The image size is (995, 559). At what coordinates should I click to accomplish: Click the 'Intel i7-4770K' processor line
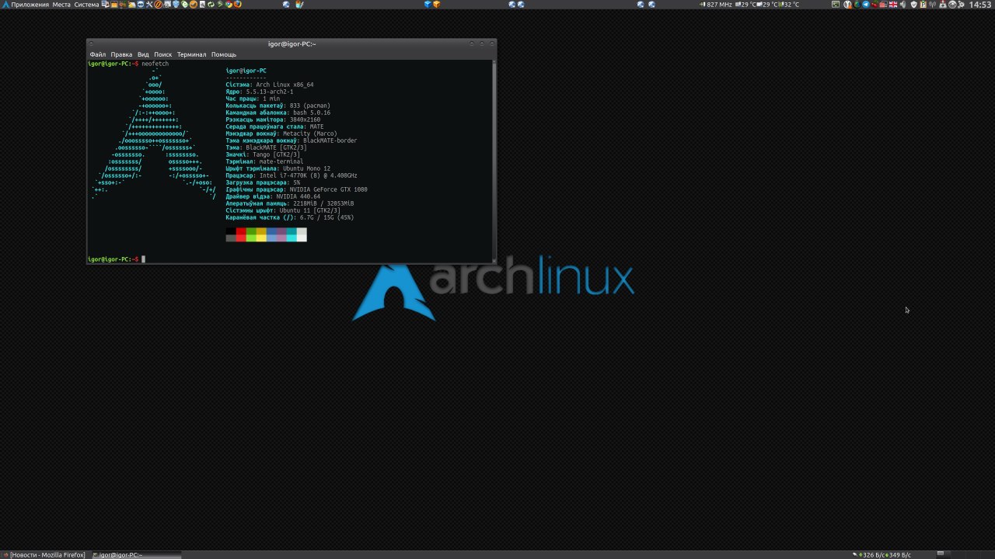292,175
